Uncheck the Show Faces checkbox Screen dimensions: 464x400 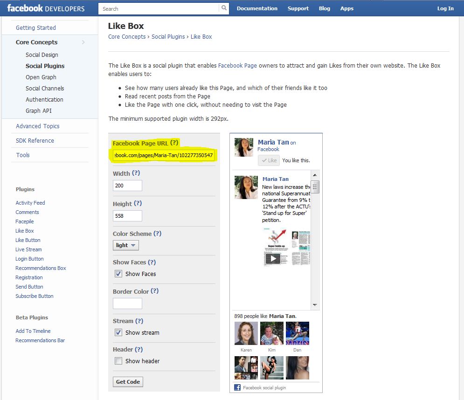point(118,274)
